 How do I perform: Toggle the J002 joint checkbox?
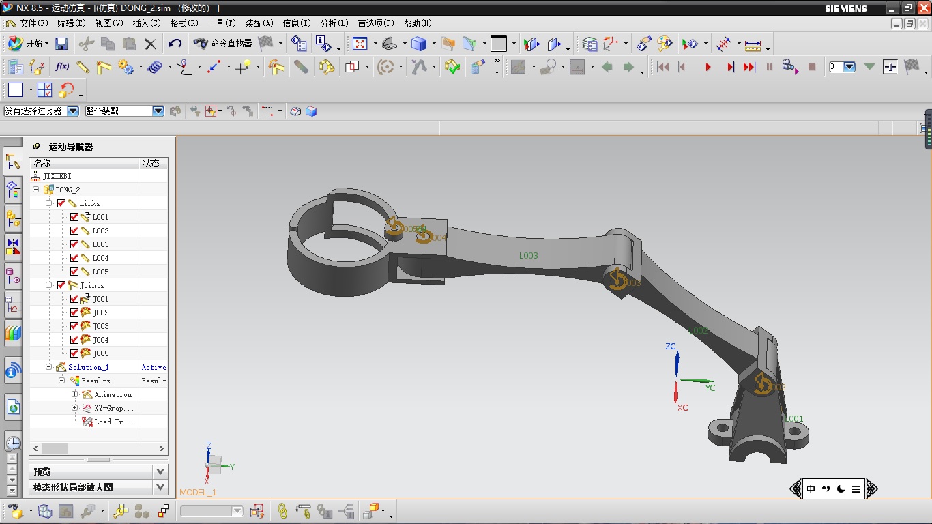(74, 312)
